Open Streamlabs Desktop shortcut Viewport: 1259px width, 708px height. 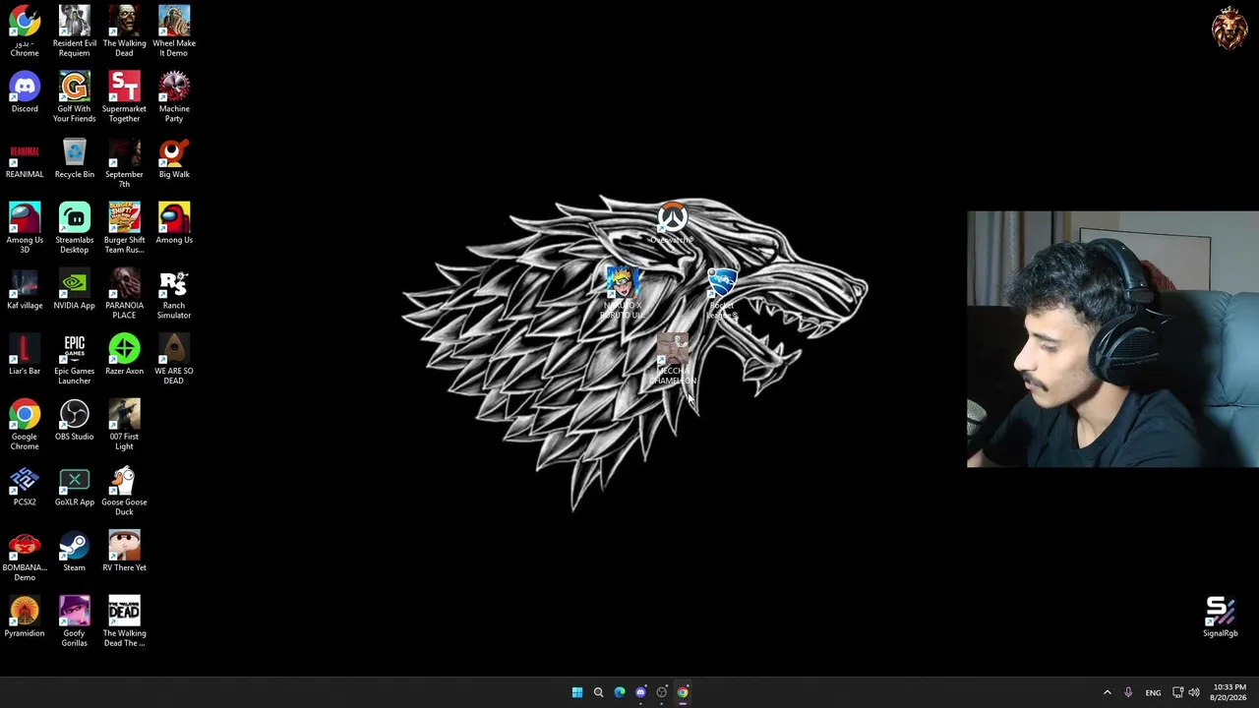pos(75,228)
